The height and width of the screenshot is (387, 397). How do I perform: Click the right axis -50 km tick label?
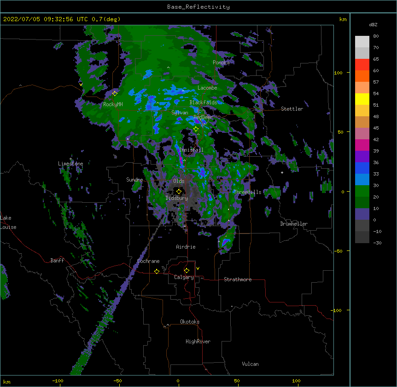click(x=338, y=251)
